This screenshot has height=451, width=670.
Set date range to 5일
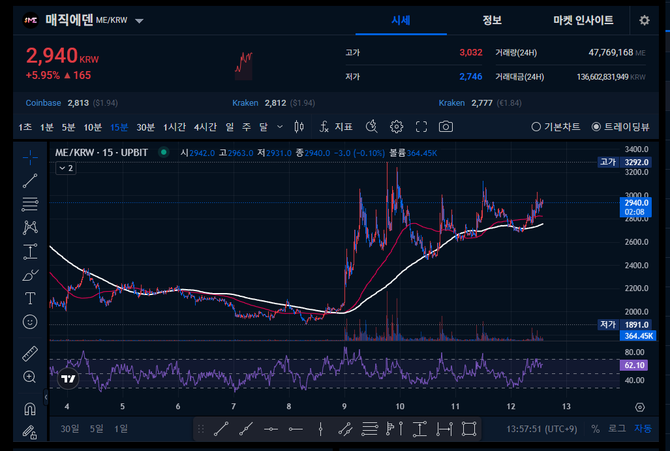97,429
